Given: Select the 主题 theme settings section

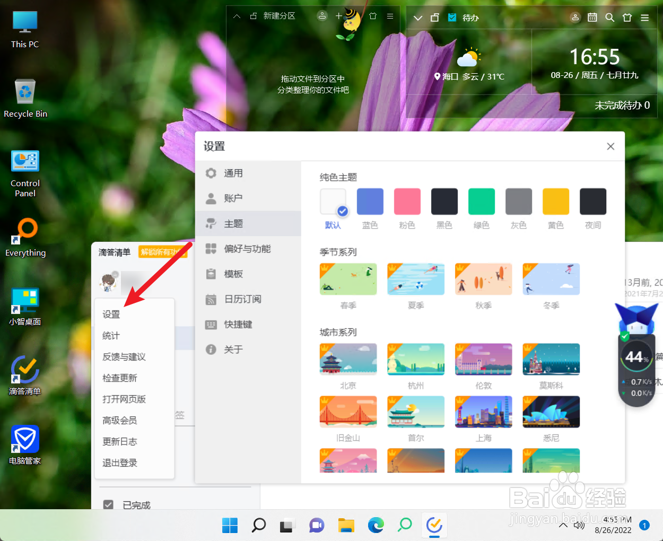Looking at the screenshot, I should pyautogui.click(x=248, y=224).
